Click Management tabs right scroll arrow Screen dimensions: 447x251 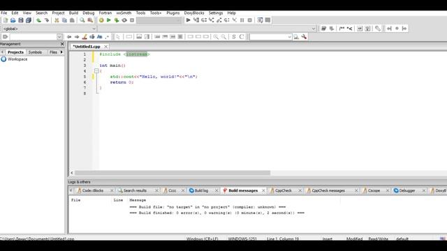61,52
